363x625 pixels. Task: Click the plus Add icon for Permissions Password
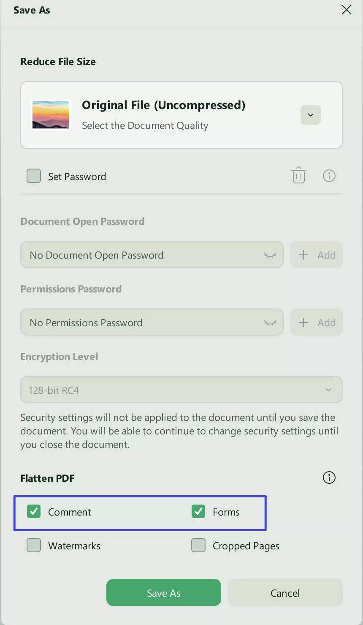tap(303, 322)
